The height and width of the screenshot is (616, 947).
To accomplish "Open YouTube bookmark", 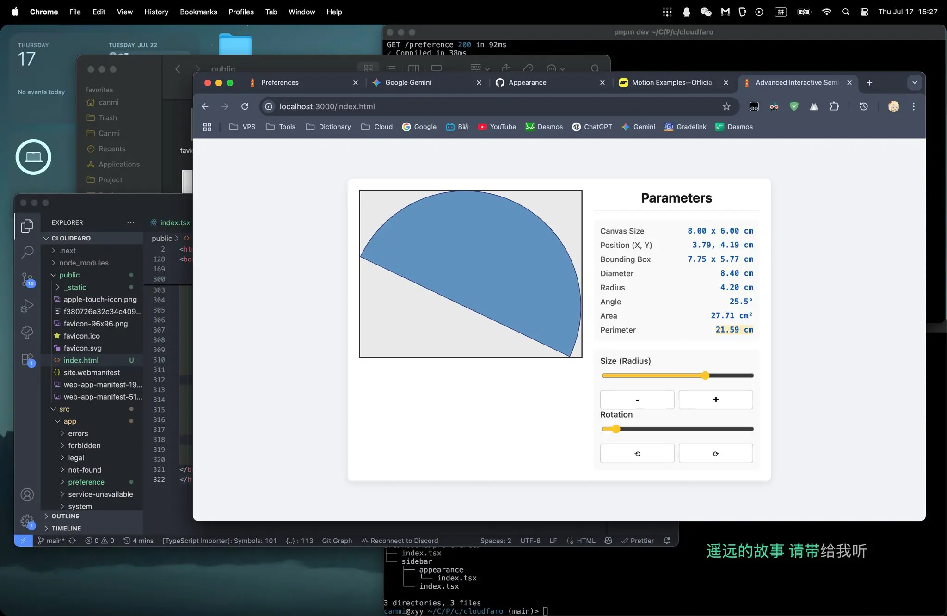I will pos(497,127).
